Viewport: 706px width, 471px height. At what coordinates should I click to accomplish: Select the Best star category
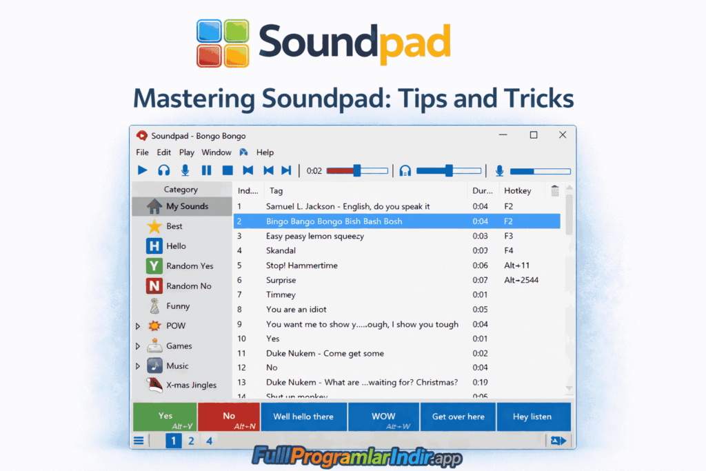[x=174, y=226]
